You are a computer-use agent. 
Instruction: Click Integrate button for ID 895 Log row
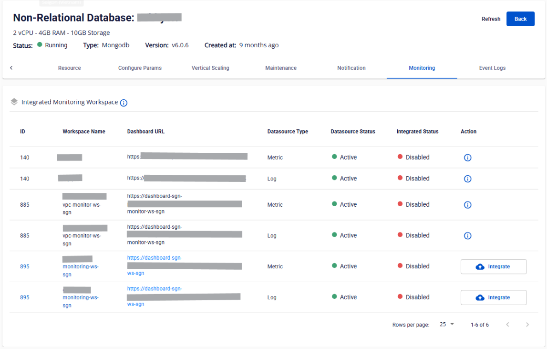(493, 297)
